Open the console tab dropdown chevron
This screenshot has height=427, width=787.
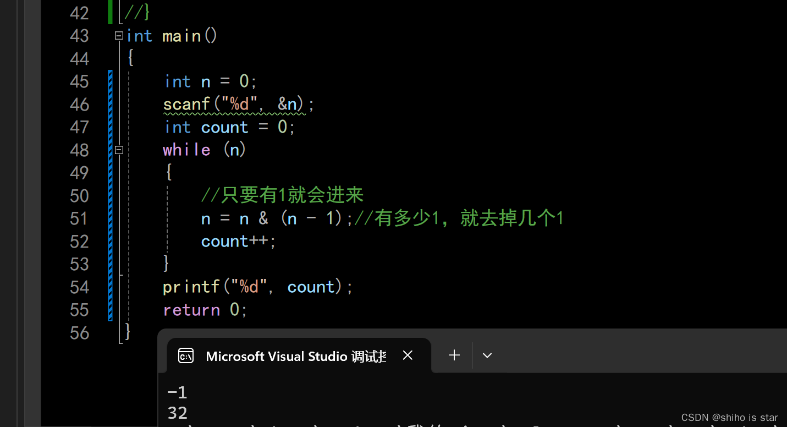click(487, 355)
